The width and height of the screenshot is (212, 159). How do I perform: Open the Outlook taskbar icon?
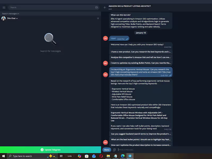[94, 156]
